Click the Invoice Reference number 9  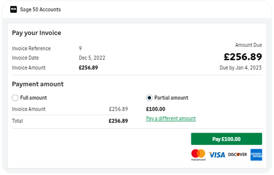80,48
